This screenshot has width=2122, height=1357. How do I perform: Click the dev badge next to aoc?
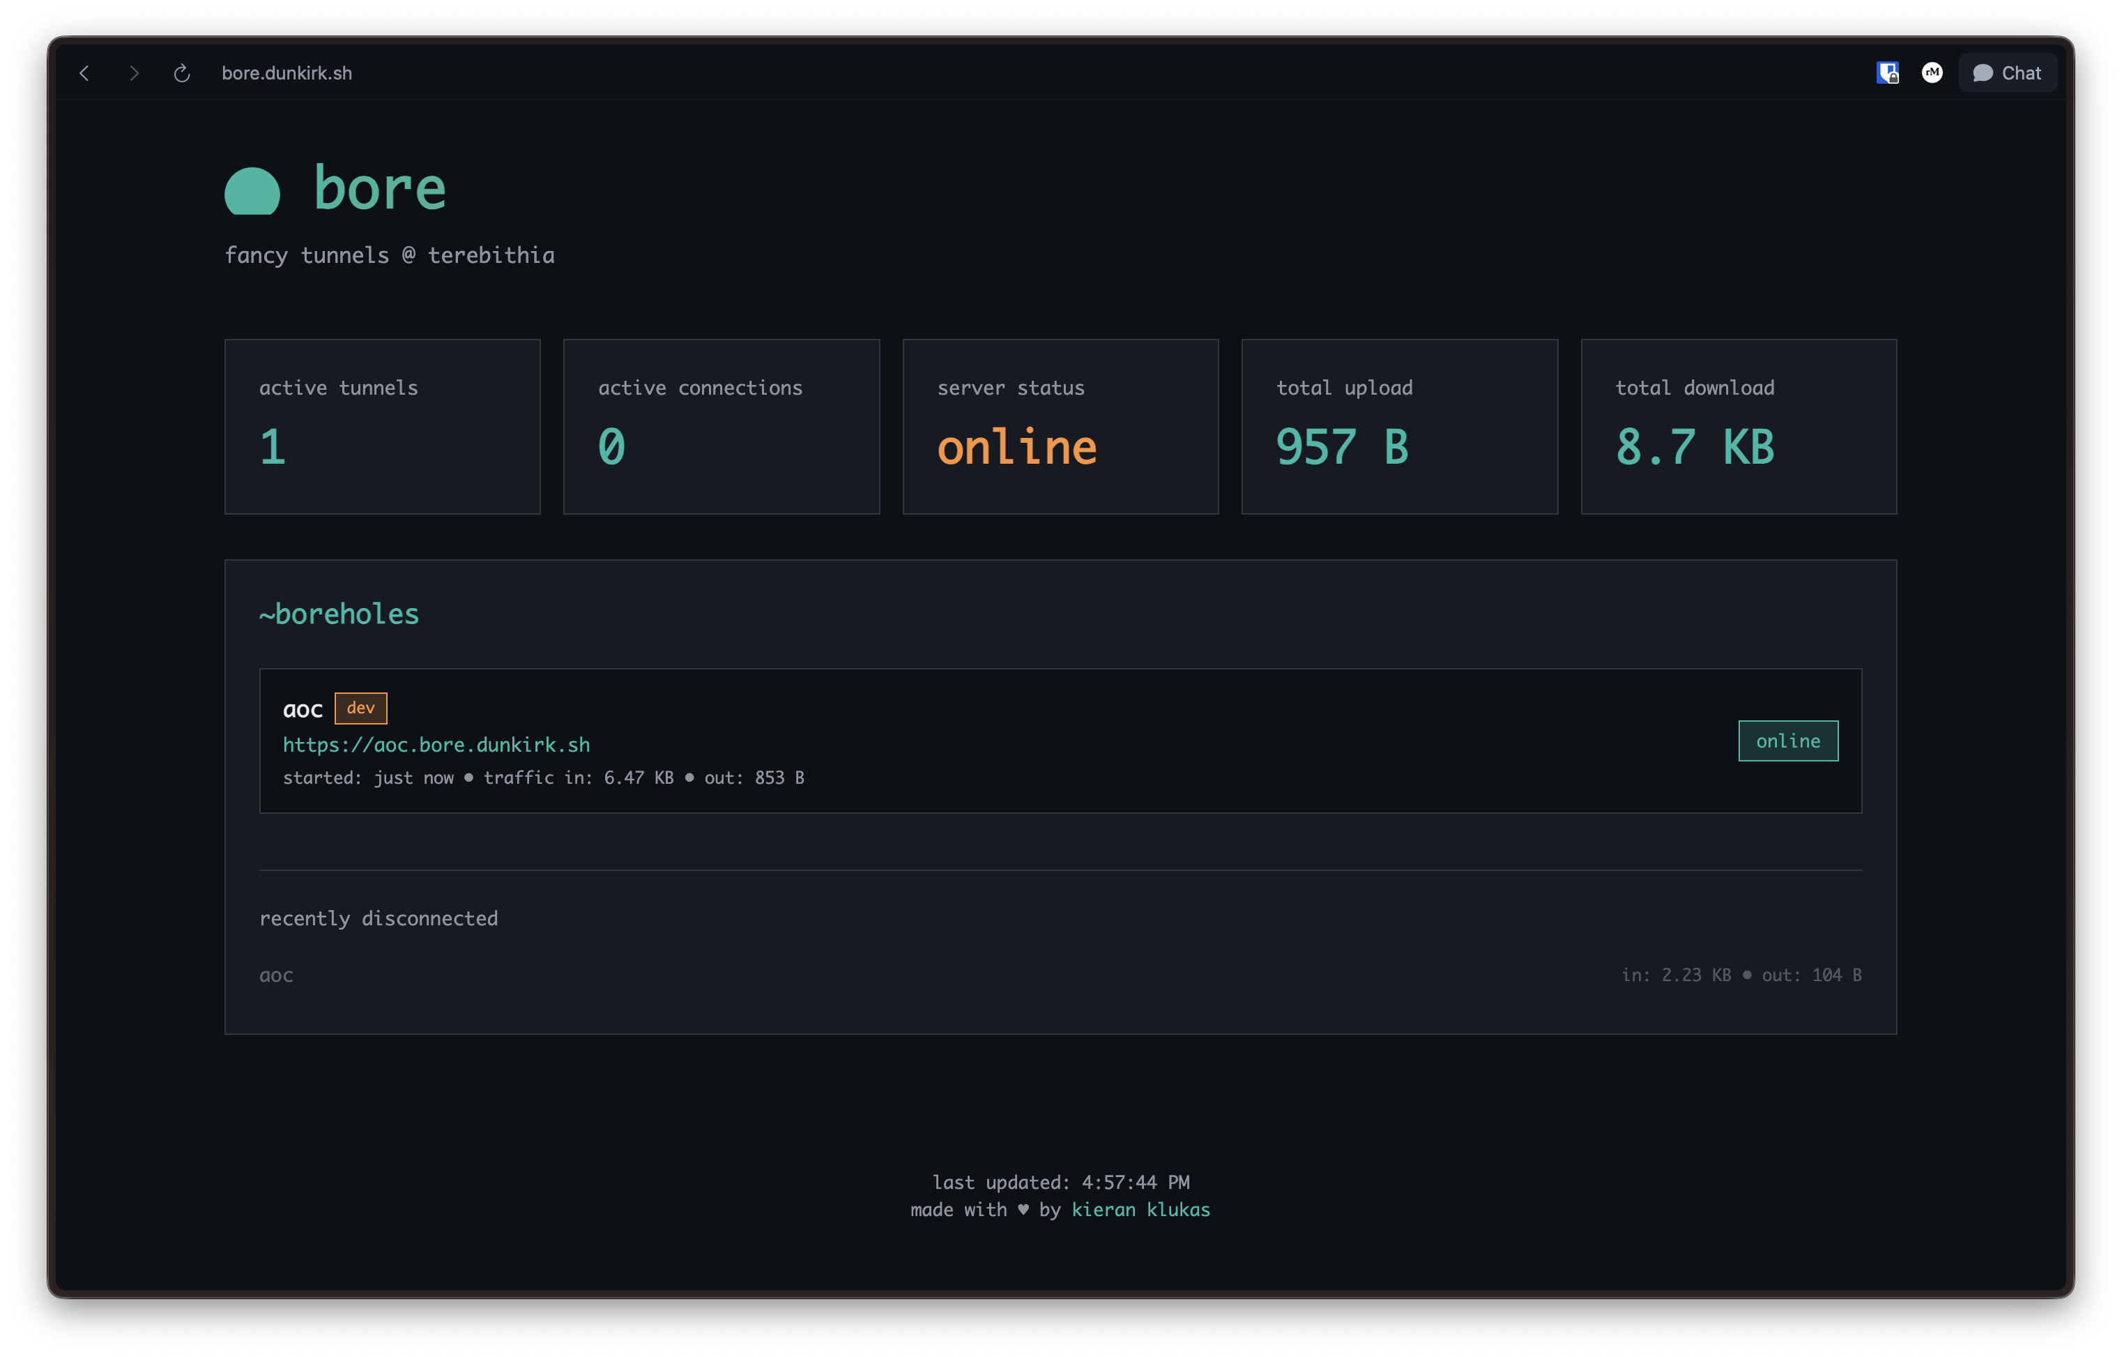[360, 707]
